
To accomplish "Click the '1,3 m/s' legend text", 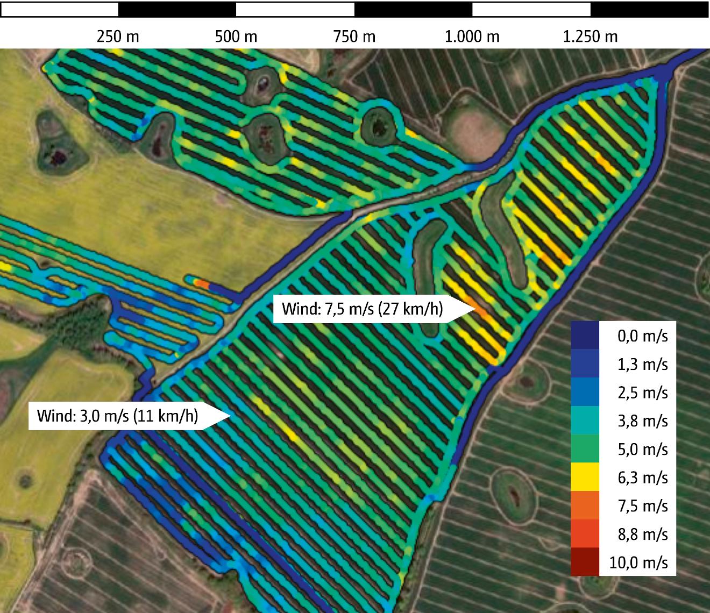I will pos(643,365).
